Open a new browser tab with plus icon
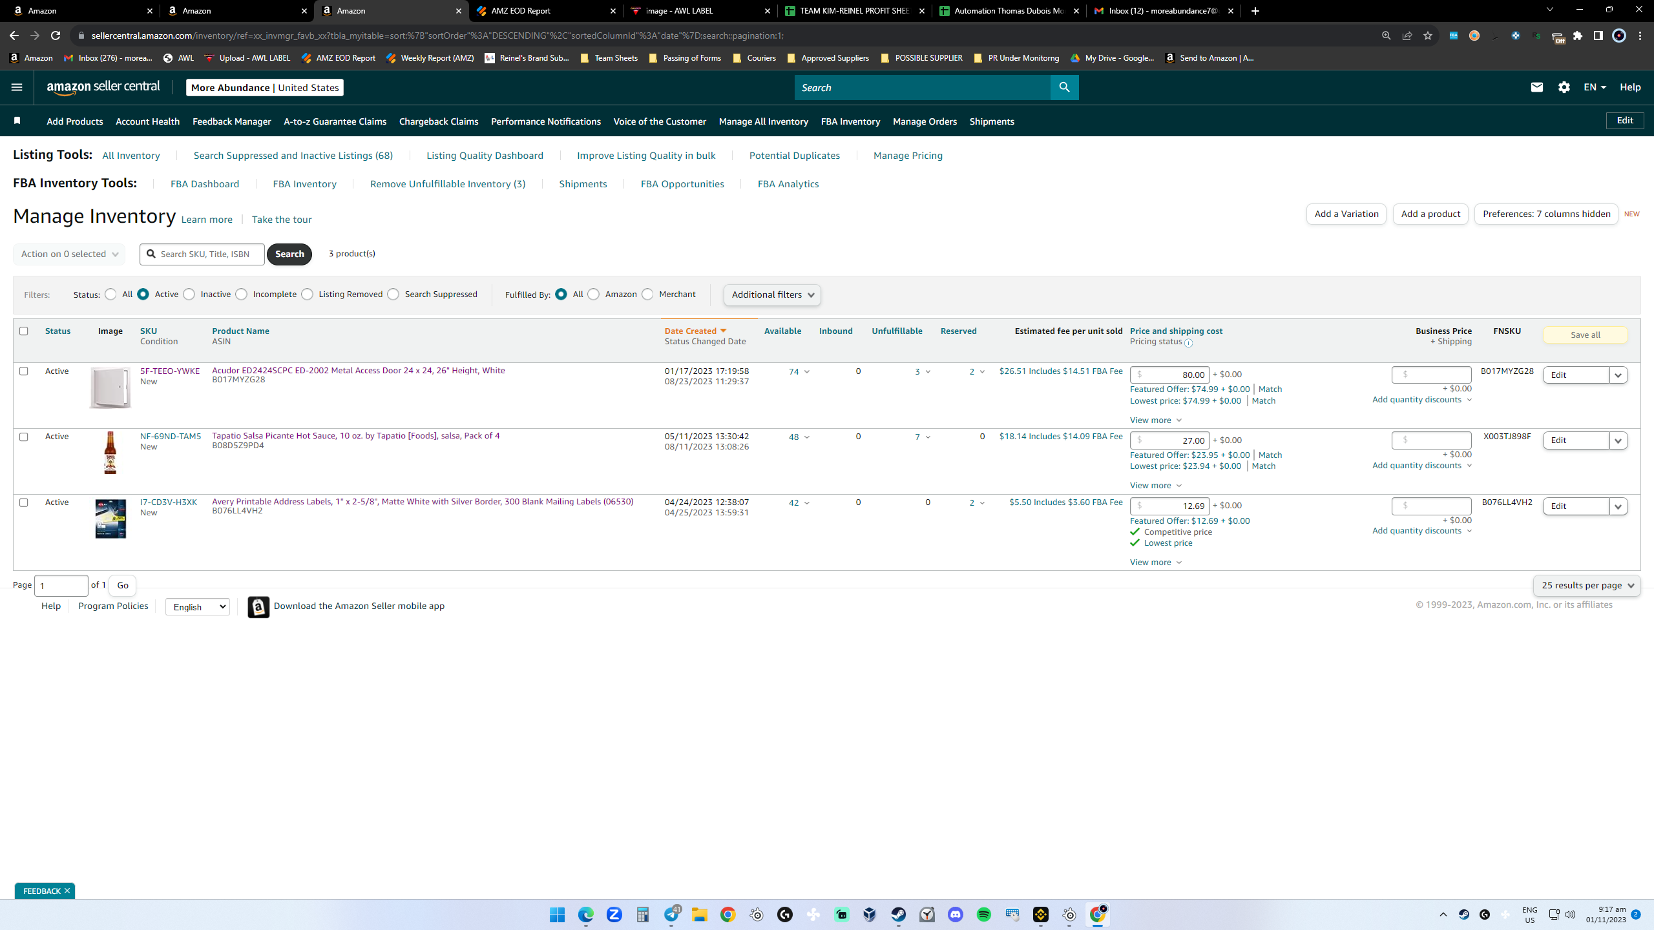The image size is (1654, 930). 1255,11
